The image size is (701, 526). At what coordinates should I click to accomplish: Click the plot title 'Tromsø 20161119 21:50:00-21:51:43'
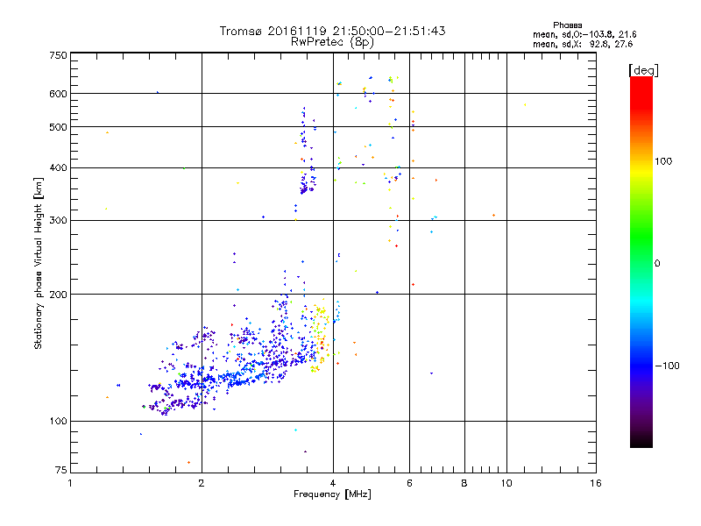[x=332, y=31]
